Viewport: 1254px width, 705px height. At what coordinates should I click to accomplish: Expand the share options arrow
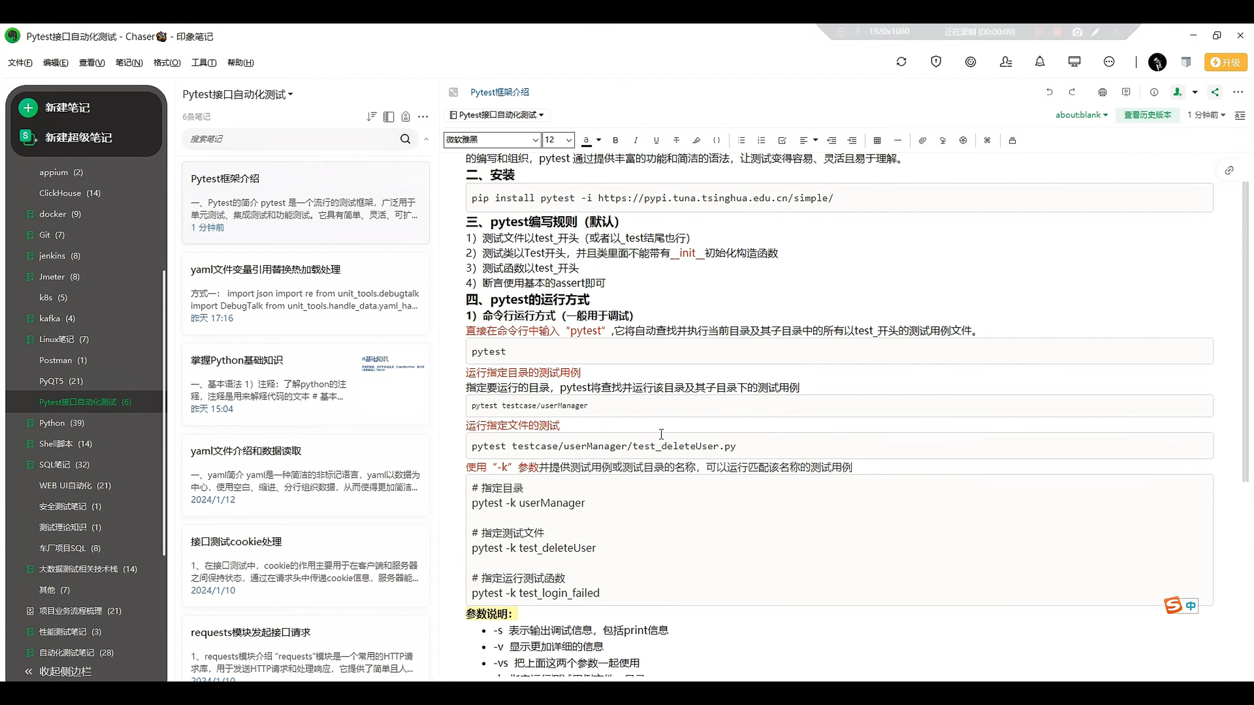[1195, 92]
